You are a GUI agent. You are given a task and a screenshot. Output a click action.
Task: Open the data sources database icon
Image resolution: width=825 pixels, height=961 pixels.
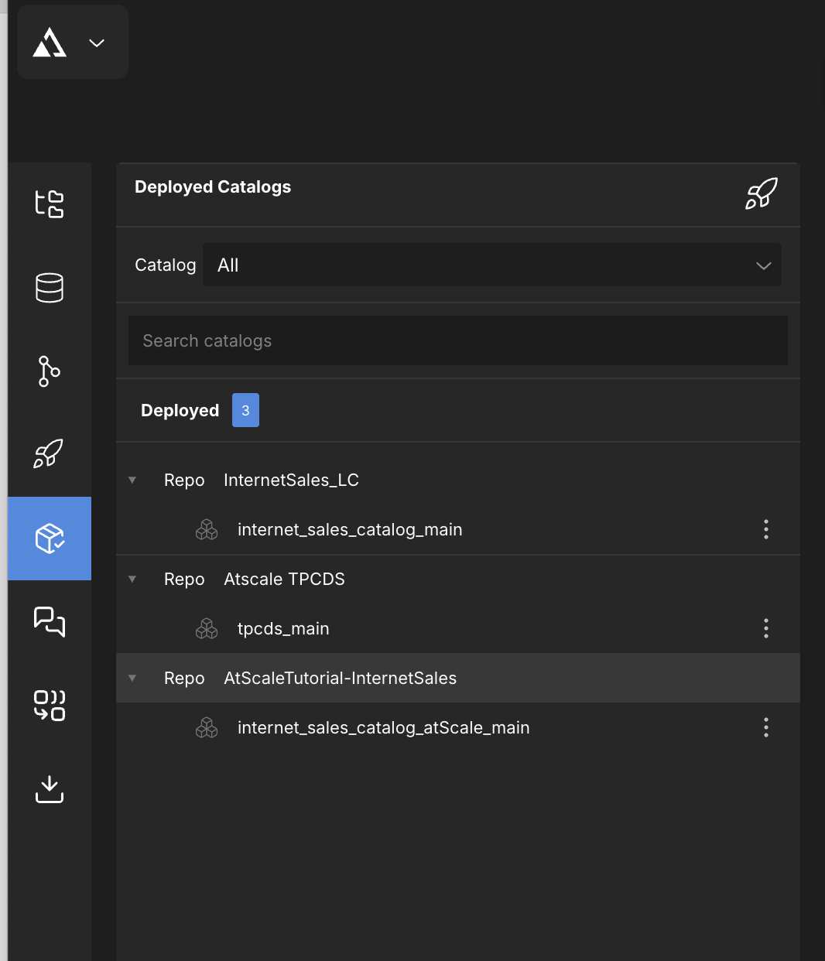(50, 288)
